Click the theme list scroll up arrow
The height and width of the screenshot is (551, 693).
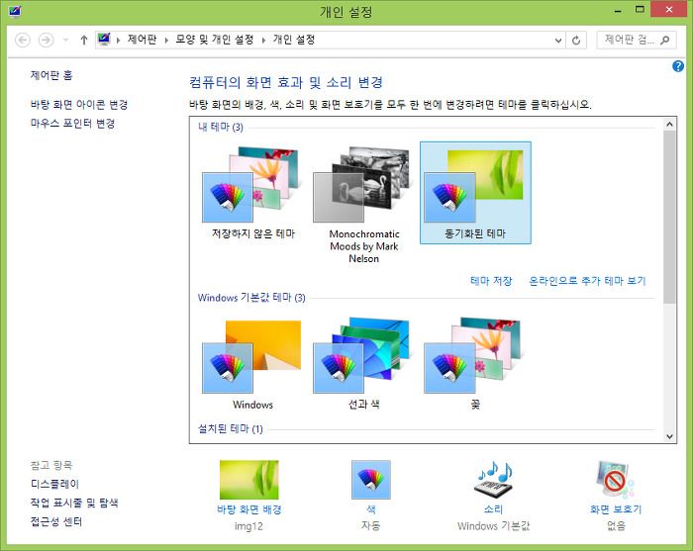[669, 124]
